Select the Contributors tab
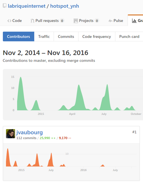 (19, 36)
